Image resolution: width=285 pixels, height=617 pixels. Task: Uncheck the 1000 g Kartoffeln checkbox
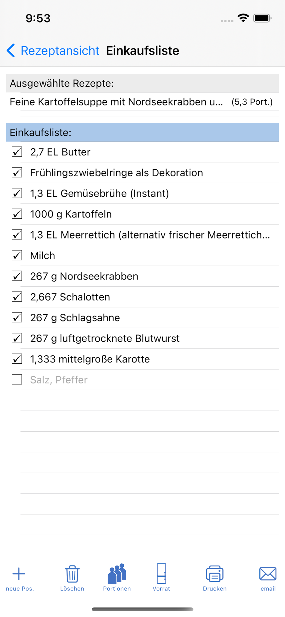[17, 214]
